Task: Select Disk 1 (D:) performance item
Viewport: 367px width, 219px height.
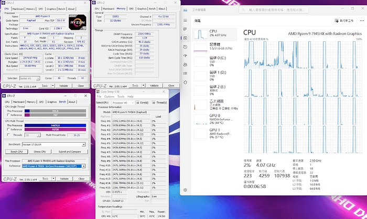Action: pos(215,76)
